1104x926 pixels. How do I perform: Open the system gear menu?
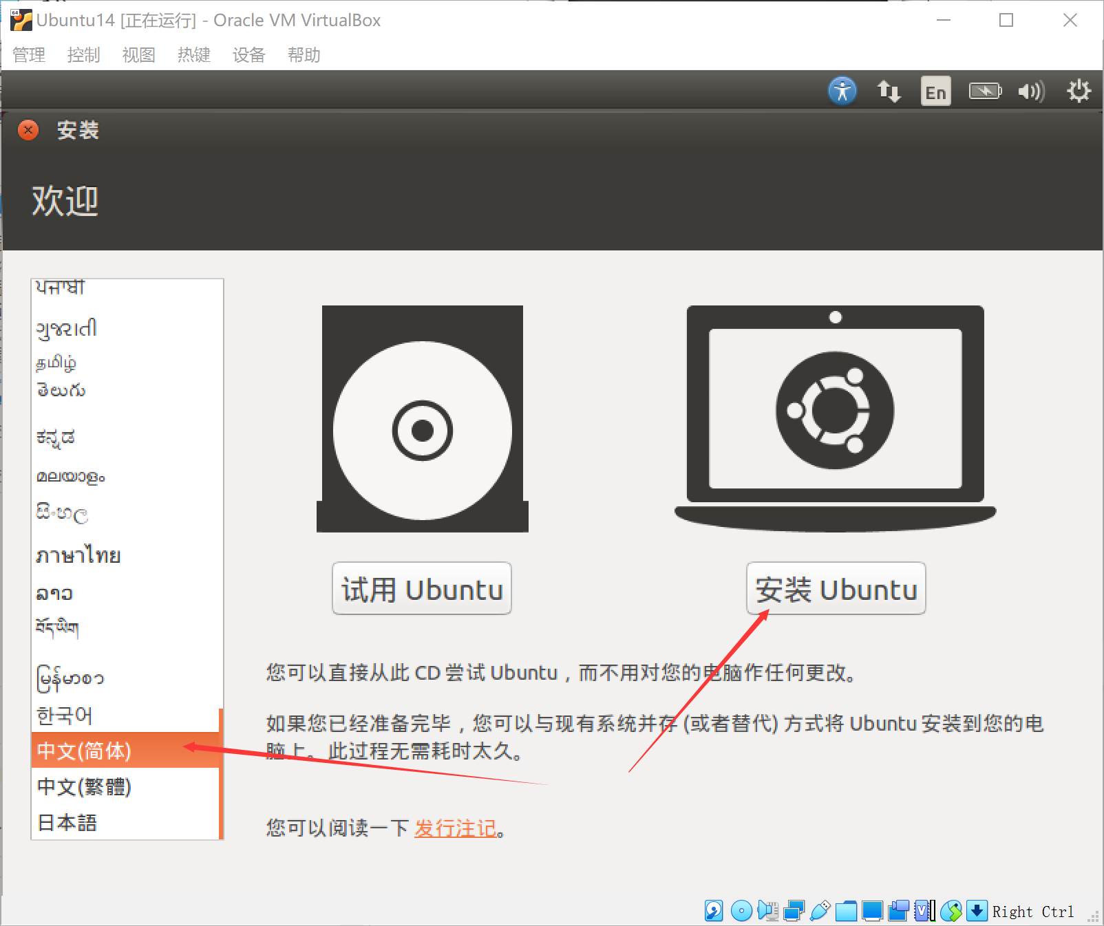[x=1079, y=91]
